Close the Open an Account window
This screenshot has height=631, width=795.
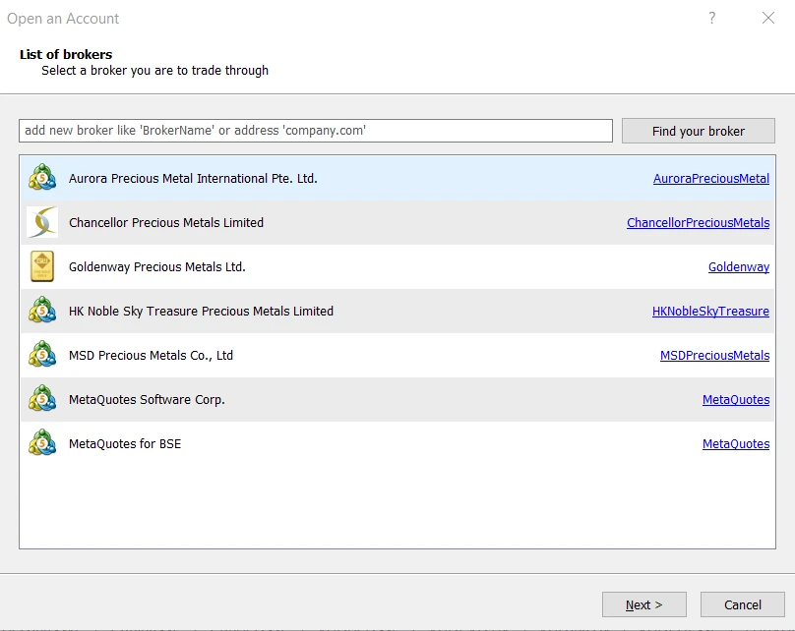(x=768, y=19)
